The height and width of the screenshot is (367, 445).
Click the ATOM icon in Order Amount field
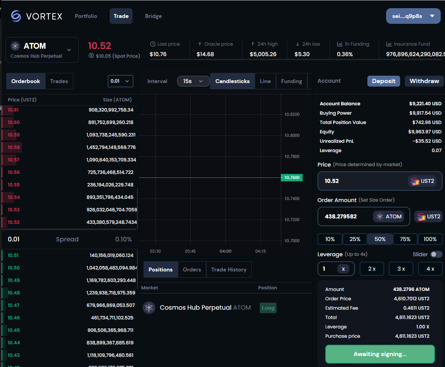click(380, 216)
